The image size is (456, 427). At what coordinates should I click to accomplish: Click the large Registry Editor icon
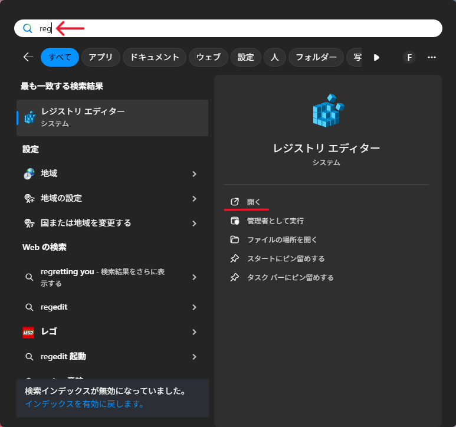(327, 111)
